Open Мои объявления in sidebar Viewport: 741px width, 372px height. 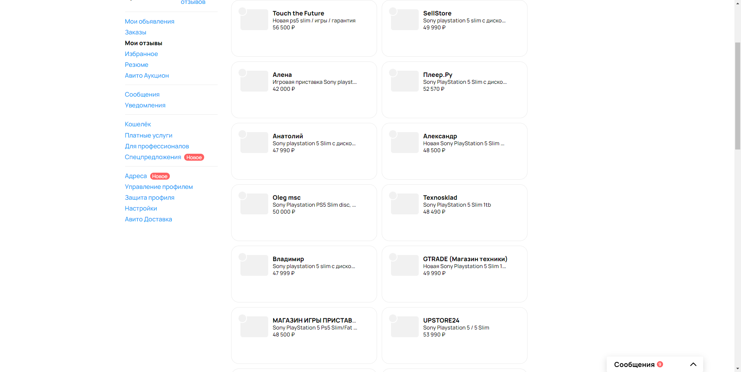(149, 21)
